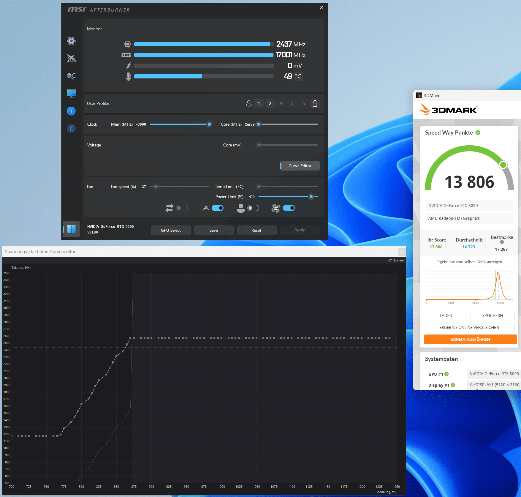The image size is (521, 497).
Task: Click the Temp Limit (°C) slider handle
Action: (259, 187)
